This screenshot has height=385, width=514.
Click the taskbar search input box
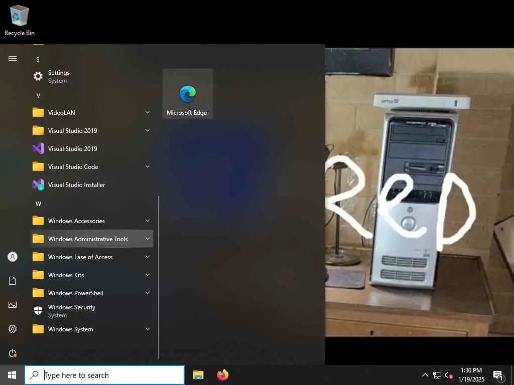(x=104, y=375)
